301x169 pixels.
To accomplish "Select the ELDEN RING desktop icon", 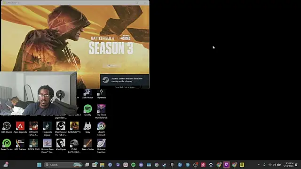I will [33, 145].
